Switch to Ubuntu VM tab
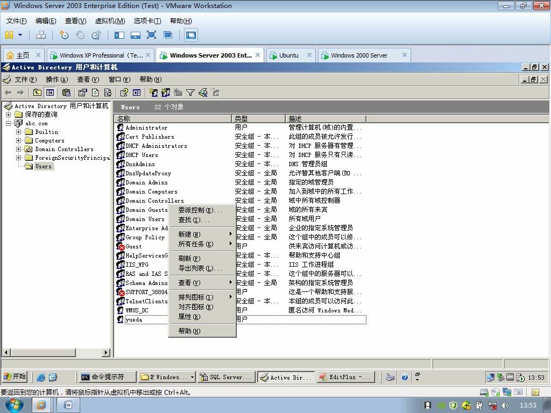The width and height of the screenshot is (551, 413). tap(290, 55)
